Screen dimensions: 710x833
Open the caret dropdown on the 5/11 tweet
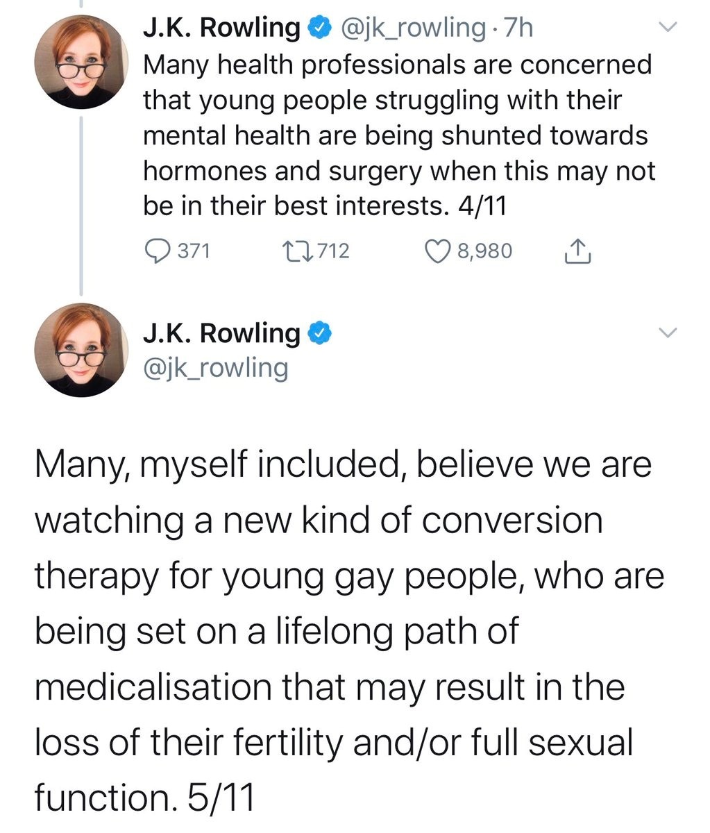click(667, 332)
